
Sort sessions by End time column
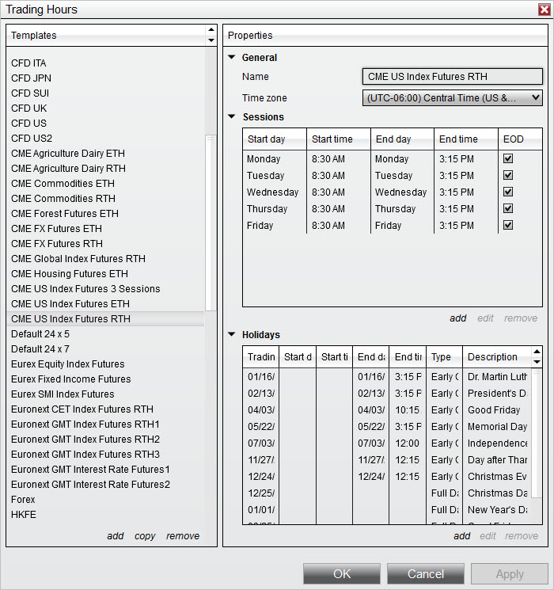466,139
